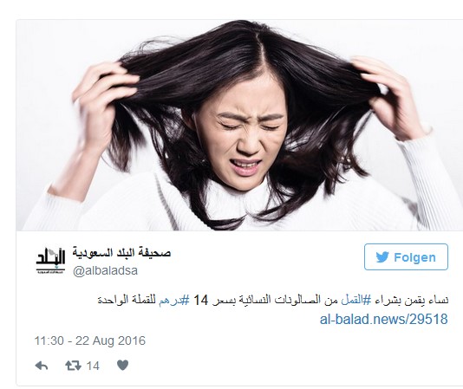Open the hashtag #درهم
This screenshot has width=463, height=389.
click(x=173, y=301)
